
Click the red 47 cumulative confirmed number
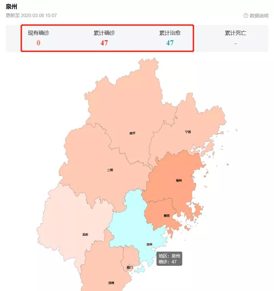104,43
